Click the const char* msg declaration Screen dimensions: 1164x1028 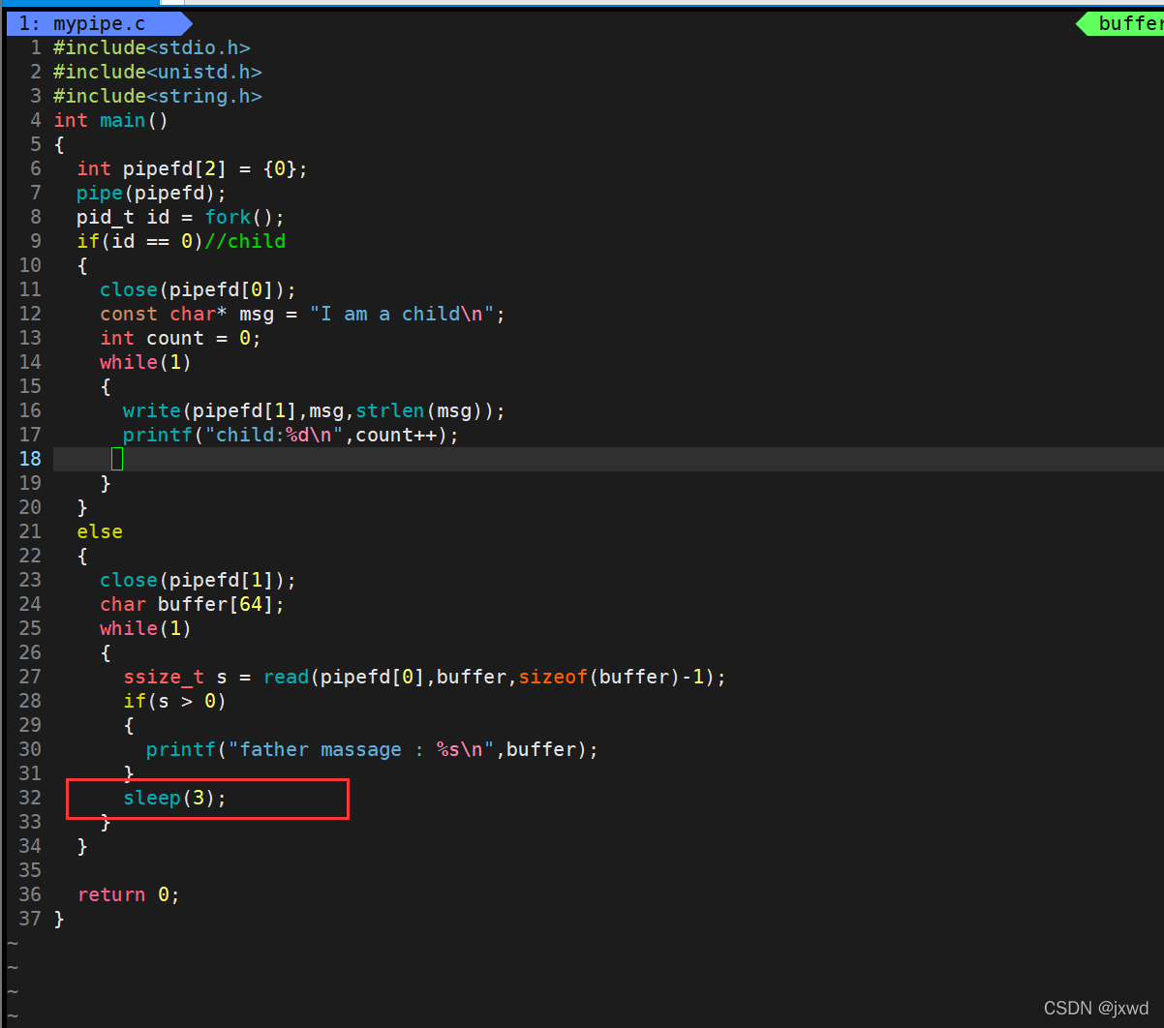click(x=303, y=314)
